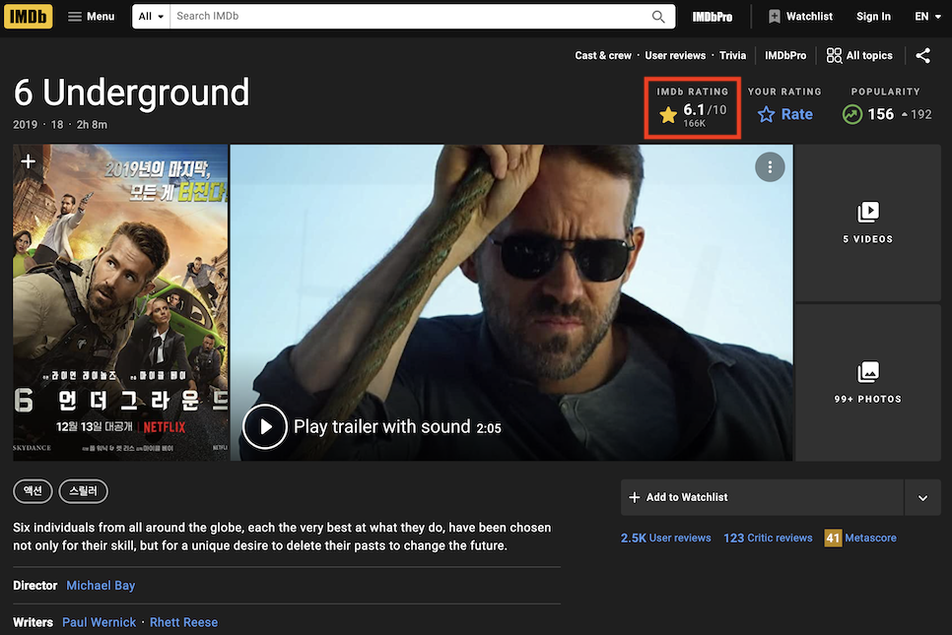
Task: Open the three-dot options on trailer
Action: [x=770, y=166]
